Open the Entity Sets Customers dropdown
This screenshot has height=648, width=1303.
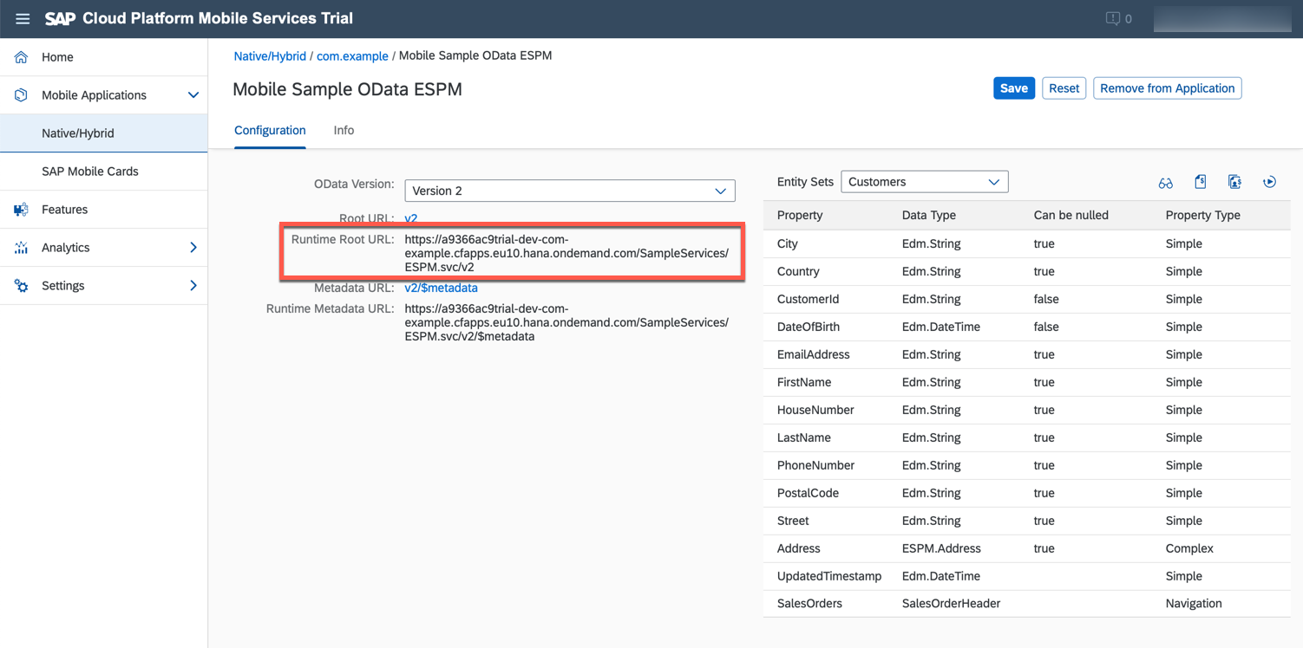click(925, 182)
